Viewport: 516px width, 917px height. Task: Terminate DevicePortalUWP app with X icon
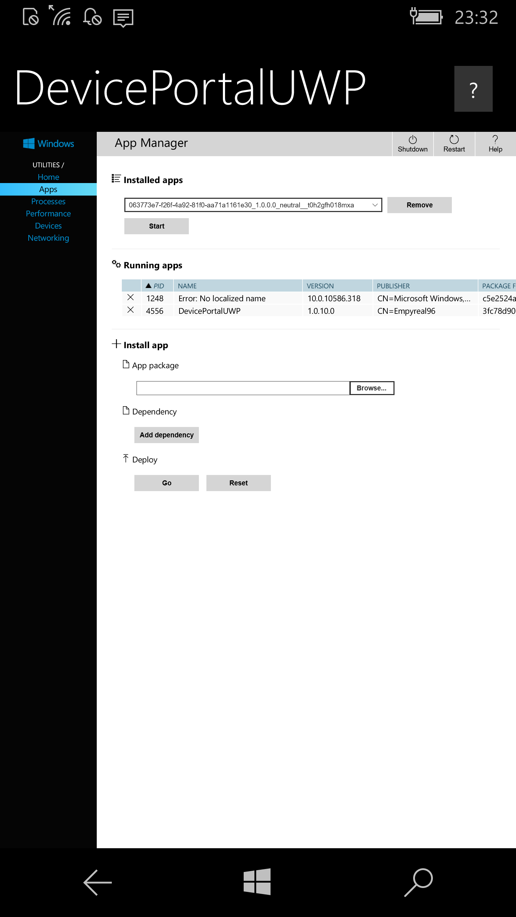click(131, 310)
